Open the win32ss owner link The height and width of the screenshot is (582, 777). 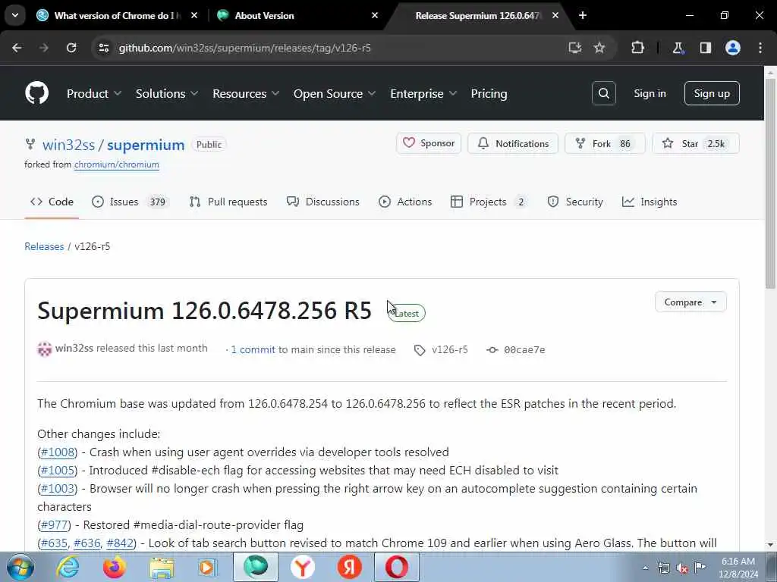68,145
